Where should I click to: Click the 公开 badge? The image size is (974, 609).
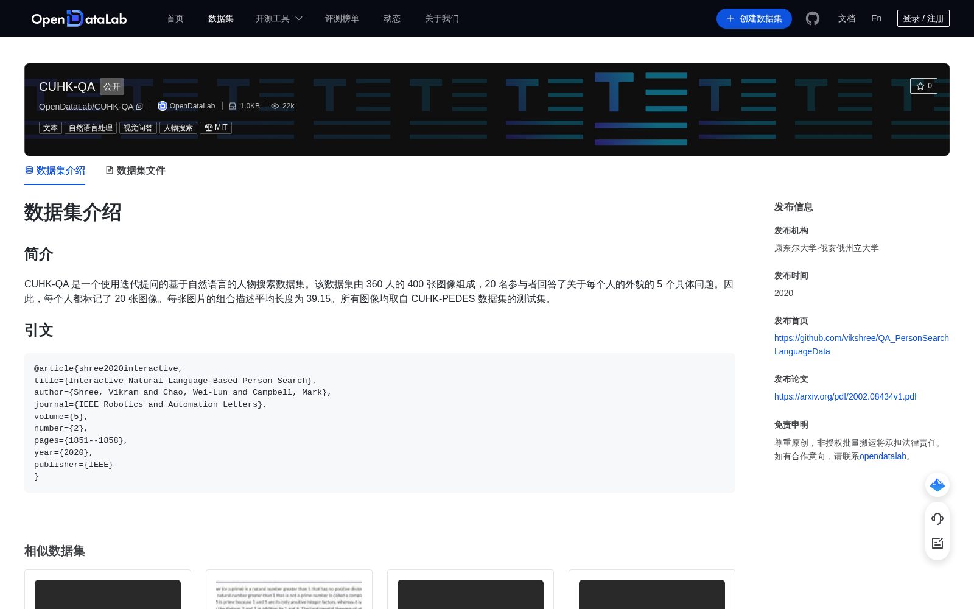point(112,86)
